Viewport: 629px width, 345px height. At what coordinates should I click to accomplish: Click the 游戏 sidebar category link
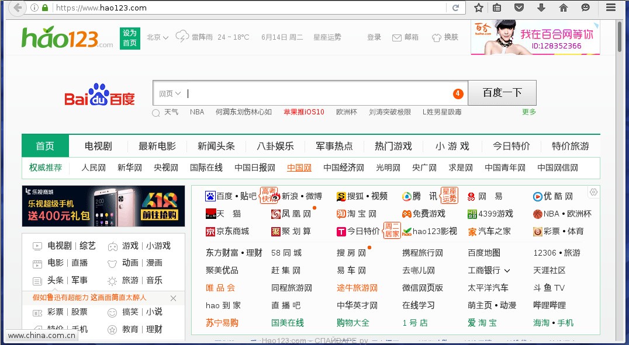(x=130, y=246)
